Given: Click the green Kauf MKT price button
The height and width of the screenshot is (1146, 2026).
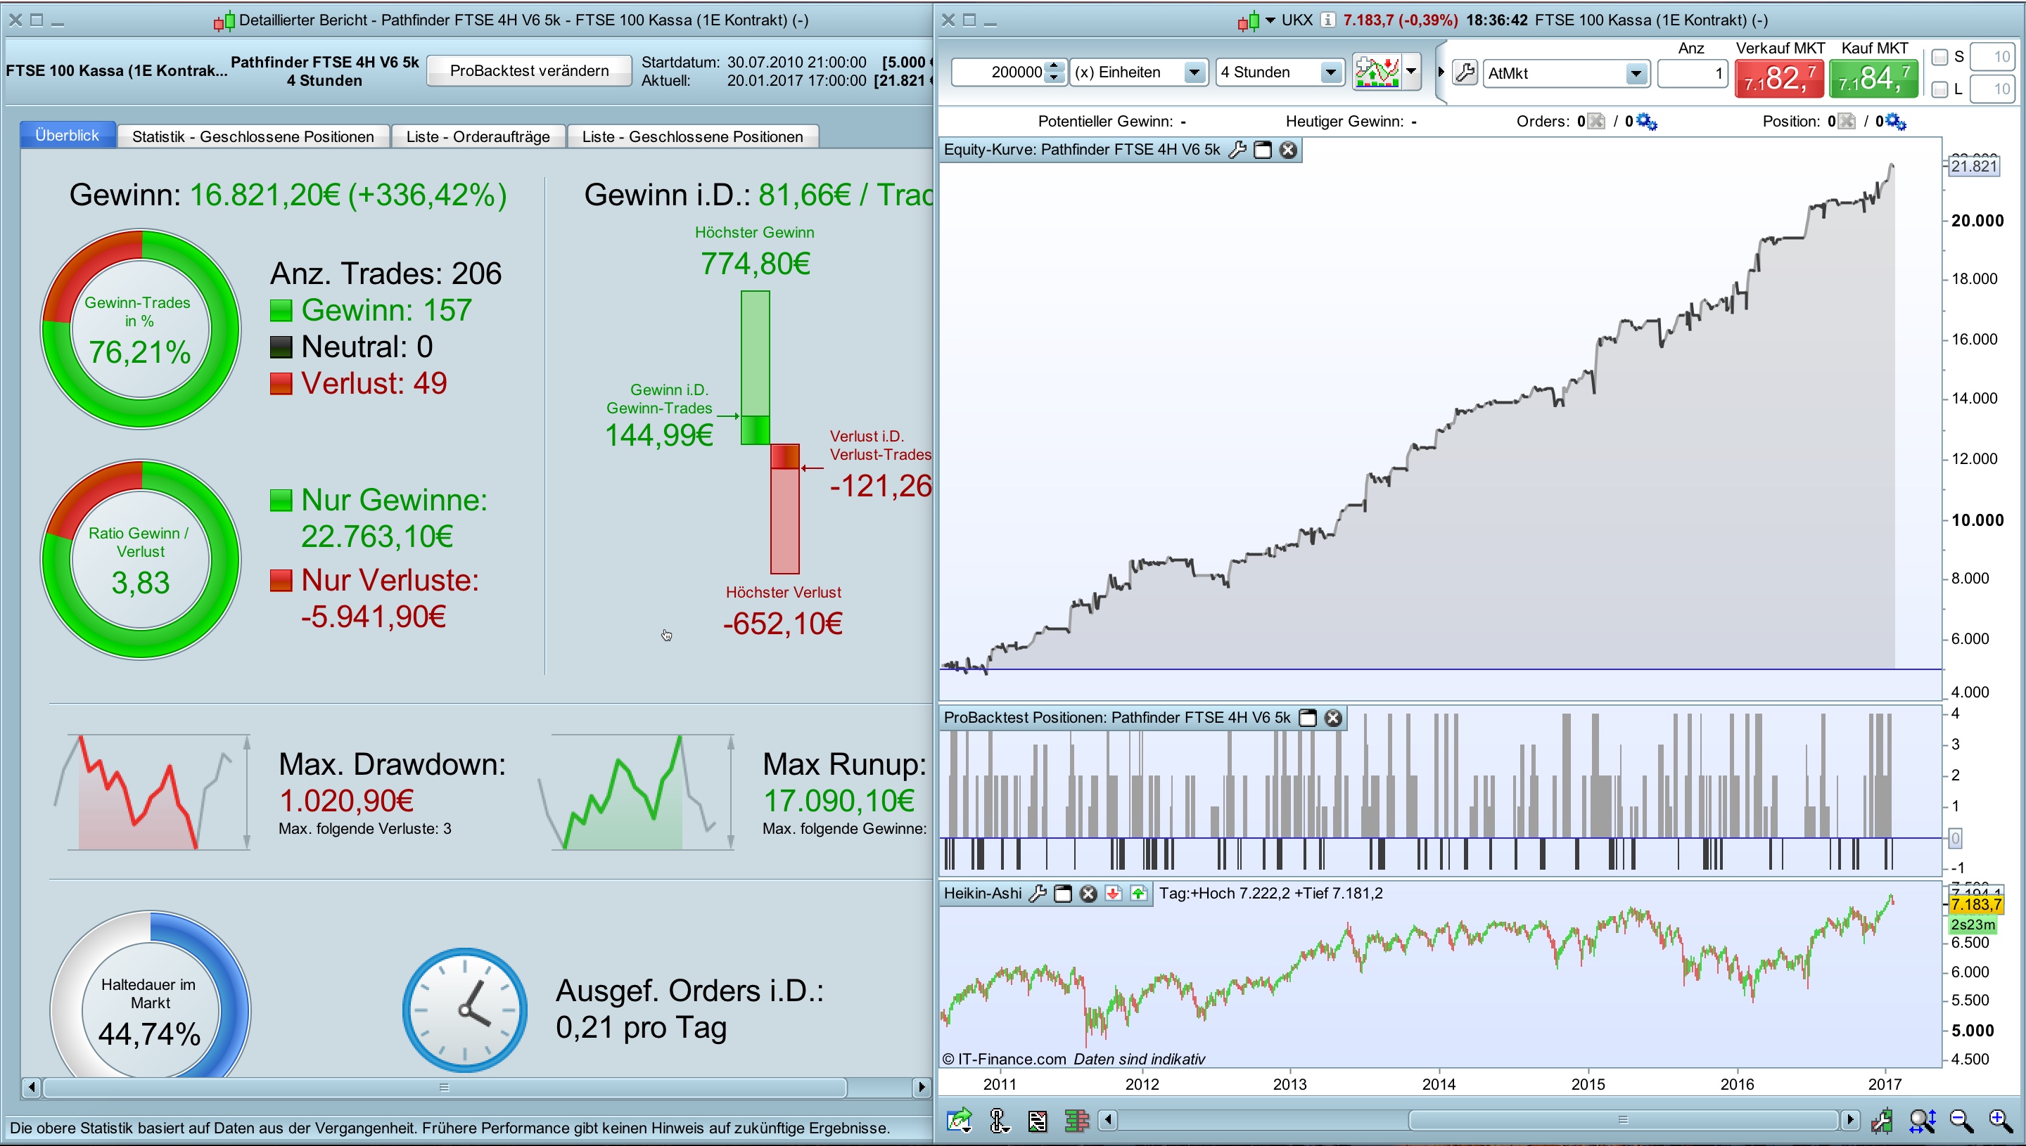Looking at the screenshot, I should click(x=1873, y=79).
